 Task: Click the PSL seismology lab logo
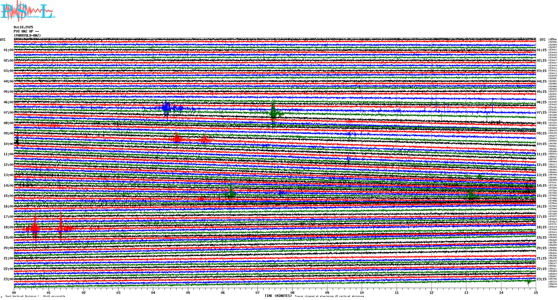pyautogui.click(x=28, y=11)
